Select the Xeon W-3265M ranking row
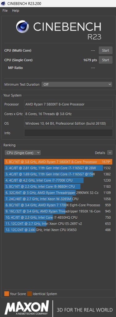 58,199
